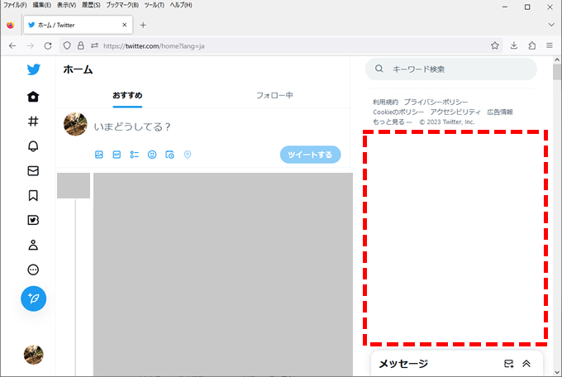
Task: Bookmark this page with star icon
Action: 495,45
